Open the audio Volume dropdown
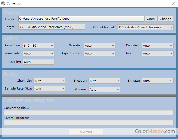The height and width of the screenshot is (139, 178). click(104, 90)
